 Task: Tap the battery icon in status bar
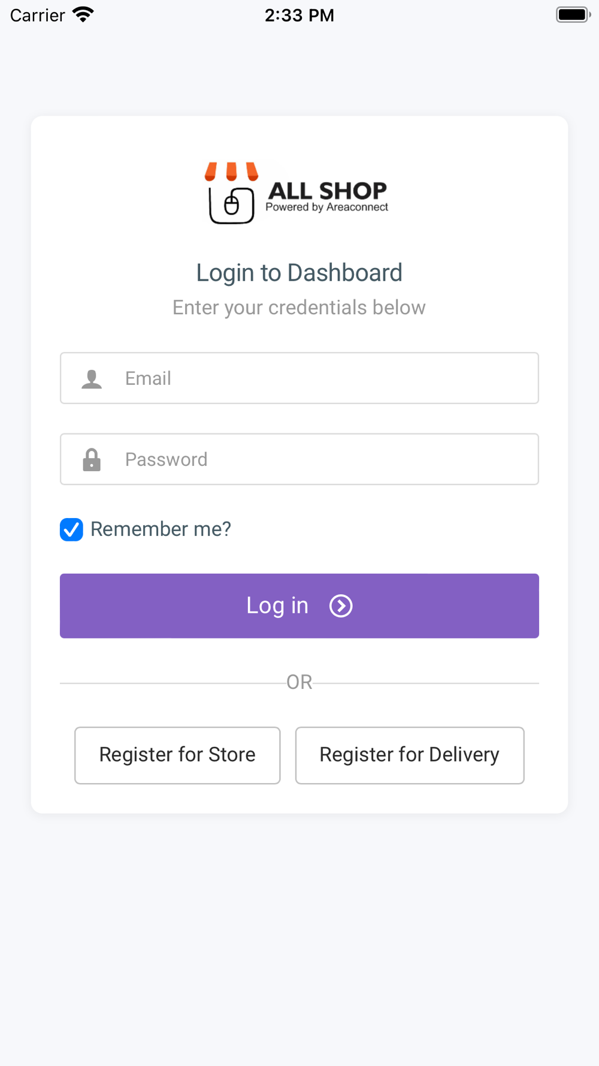pyautogui.click(x=573, y=14)
